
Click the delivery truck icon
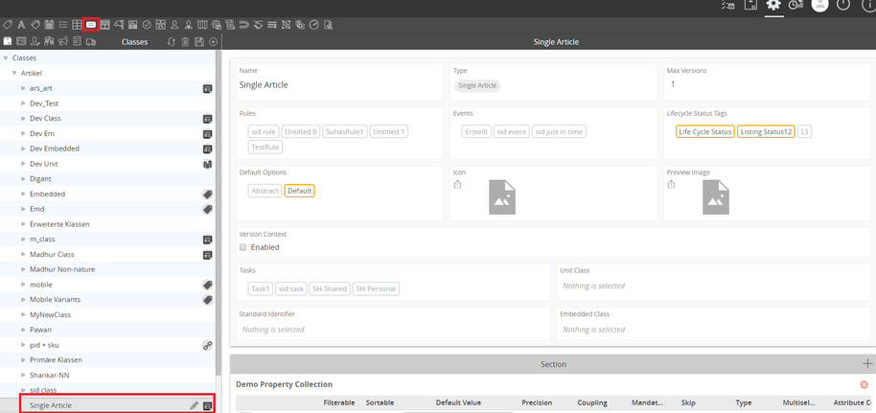[90, 42]
